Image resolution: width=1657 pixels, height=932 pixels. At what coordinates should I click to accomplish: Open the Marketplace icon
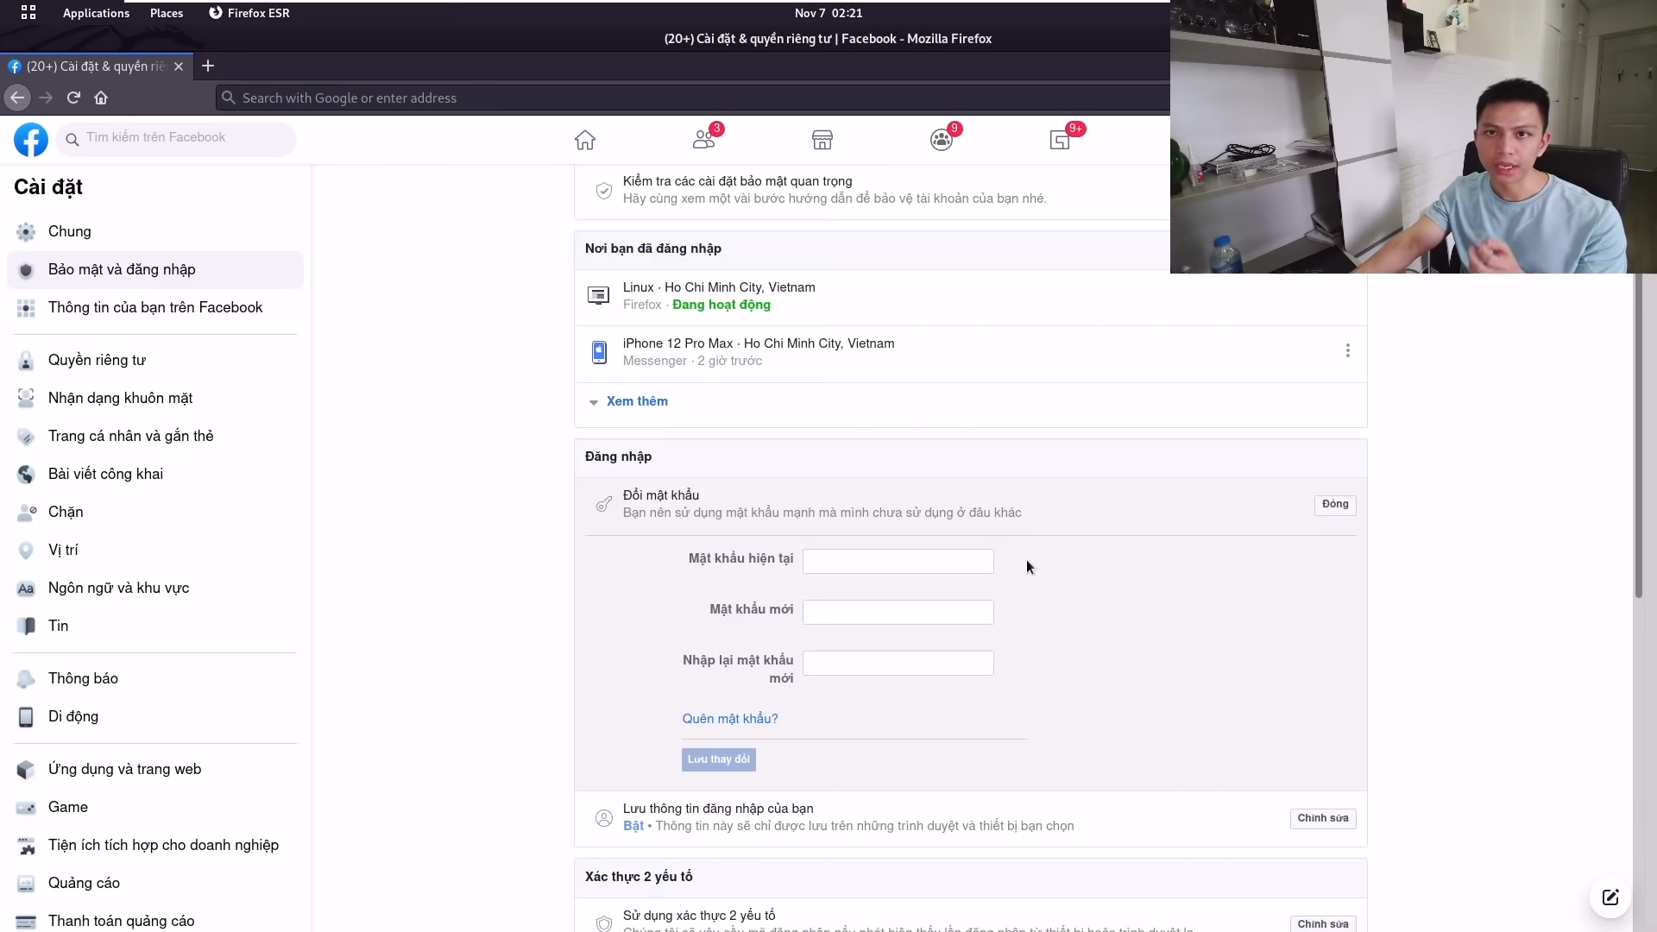point(822,140)
